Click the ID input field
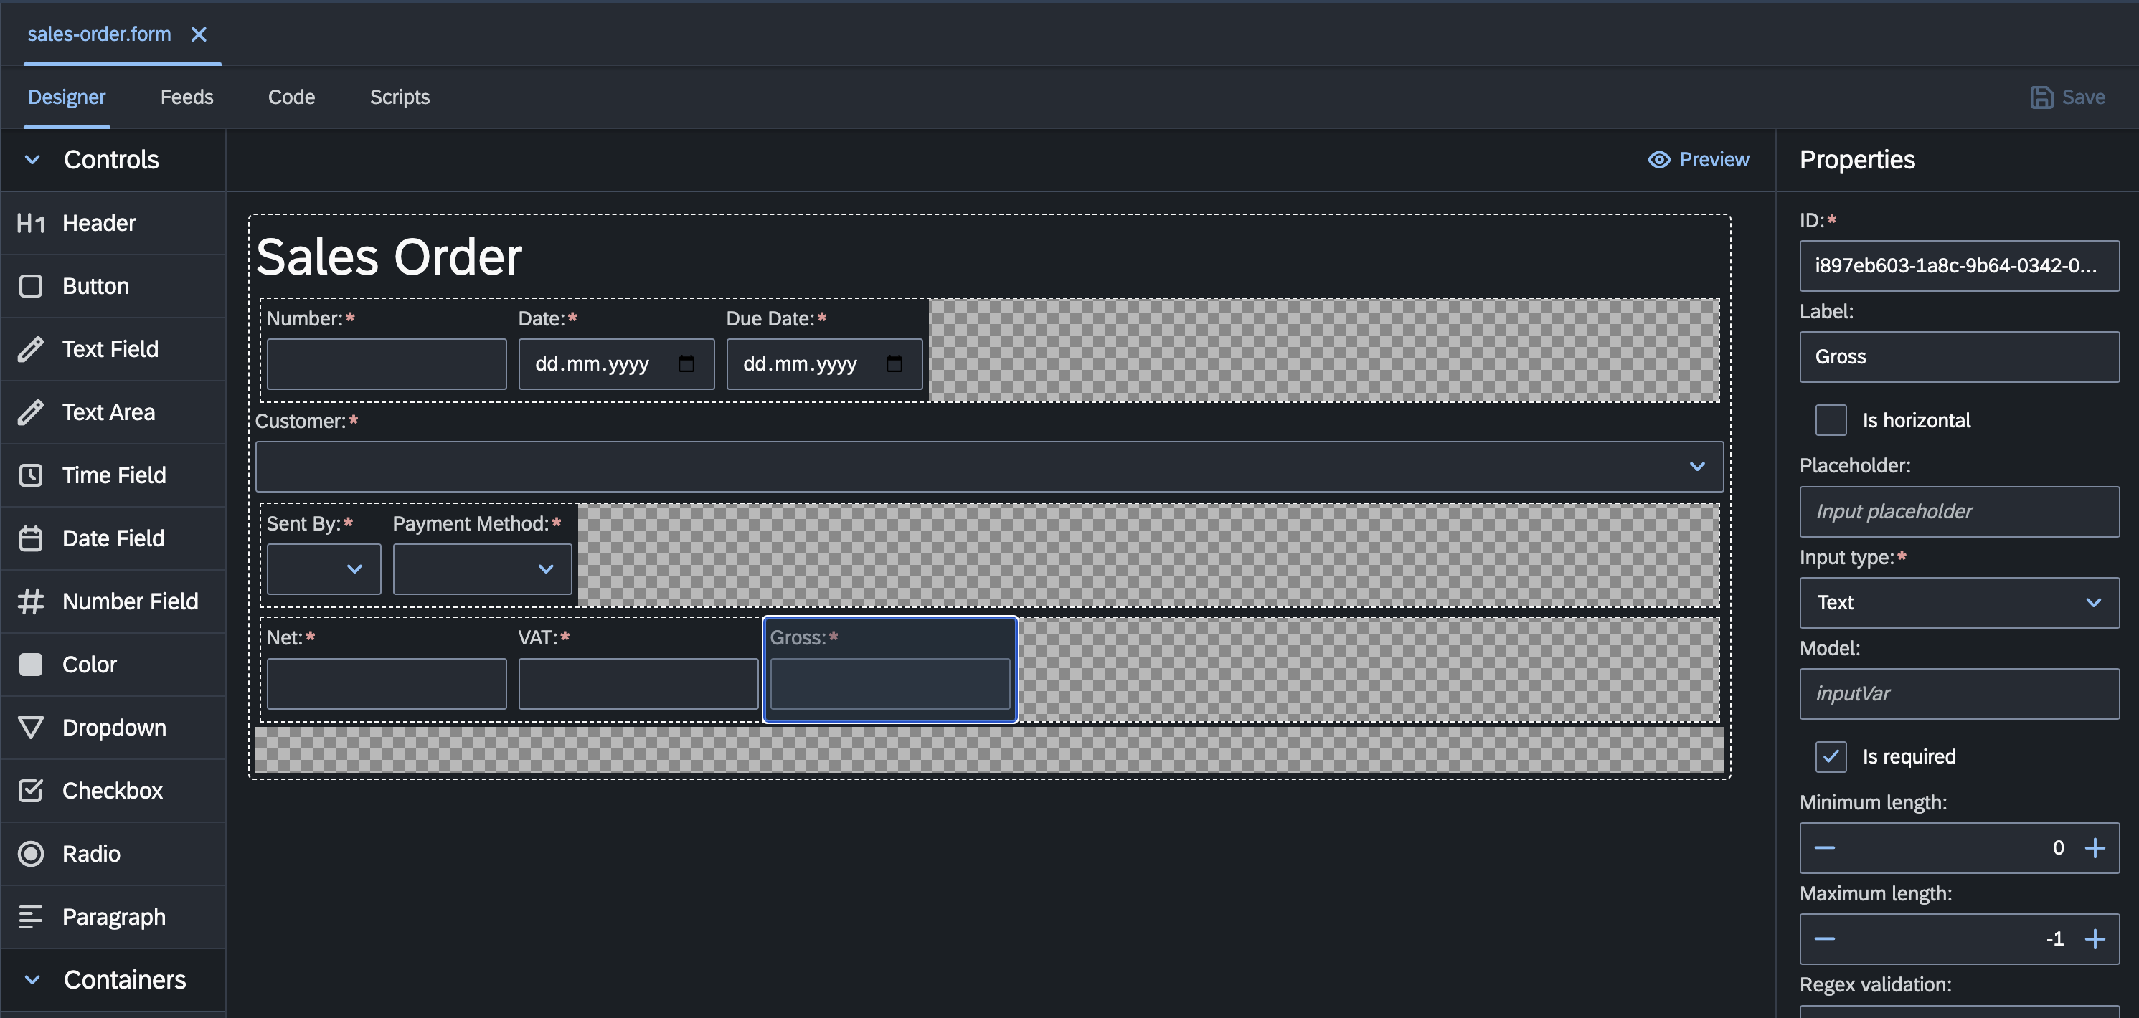 (1959, 265)
